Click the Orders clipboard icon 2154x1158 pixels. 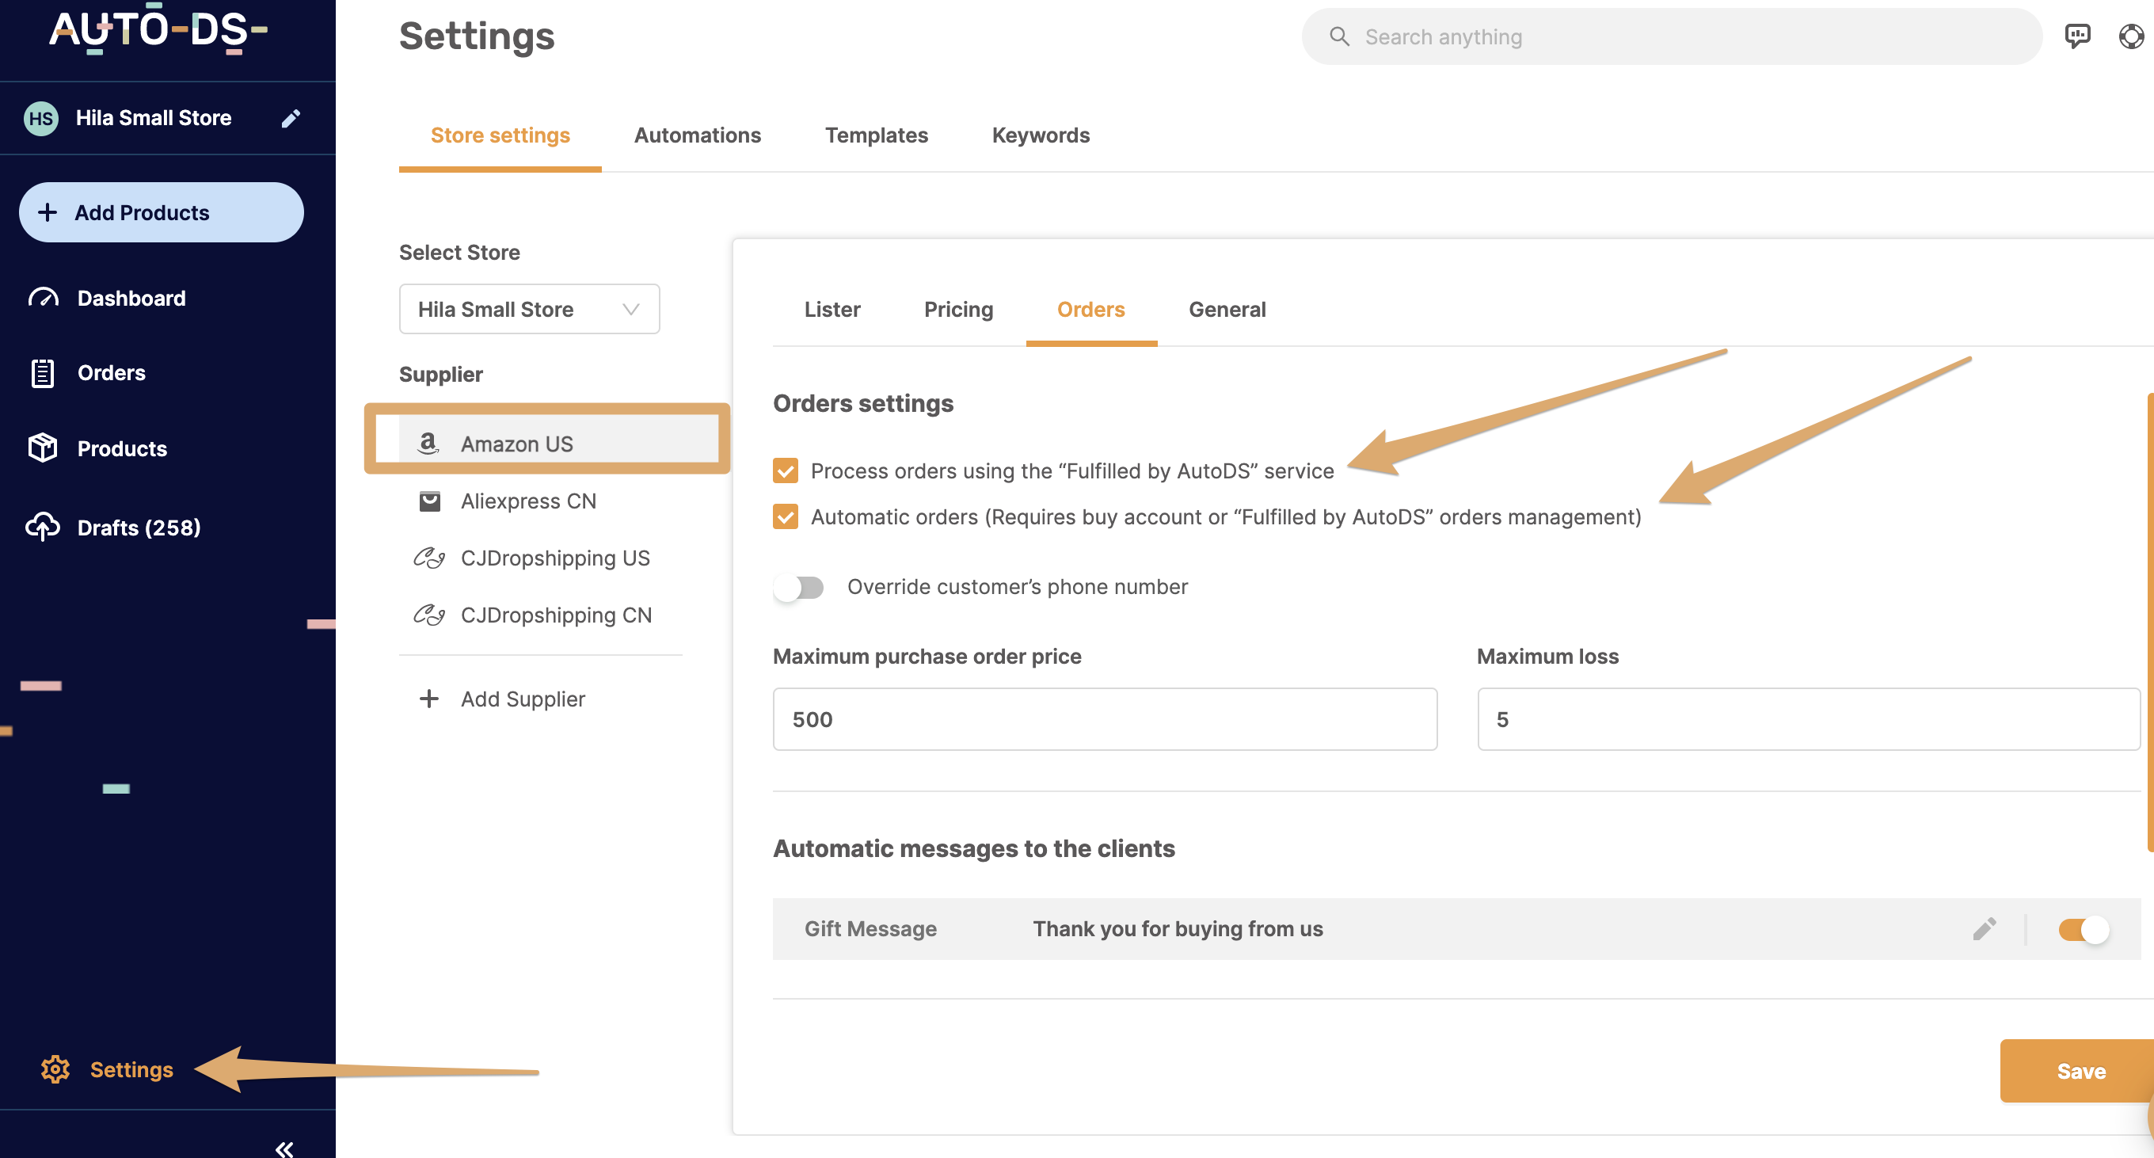[43, 373]
